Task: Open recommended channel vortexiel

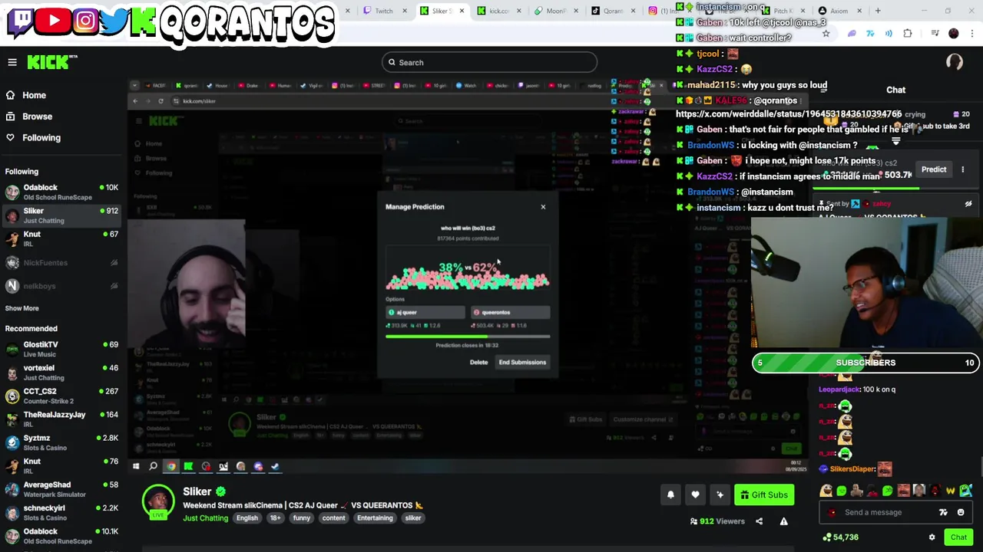Action: coord(61,373)
